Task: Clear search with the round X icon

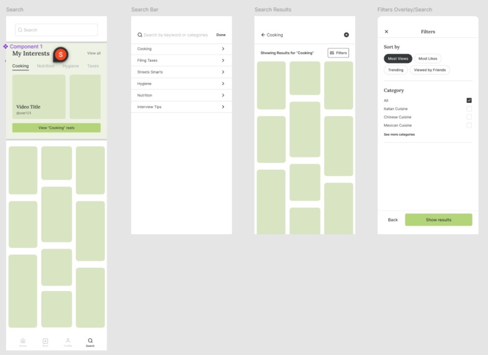Action: coord(347,35)
